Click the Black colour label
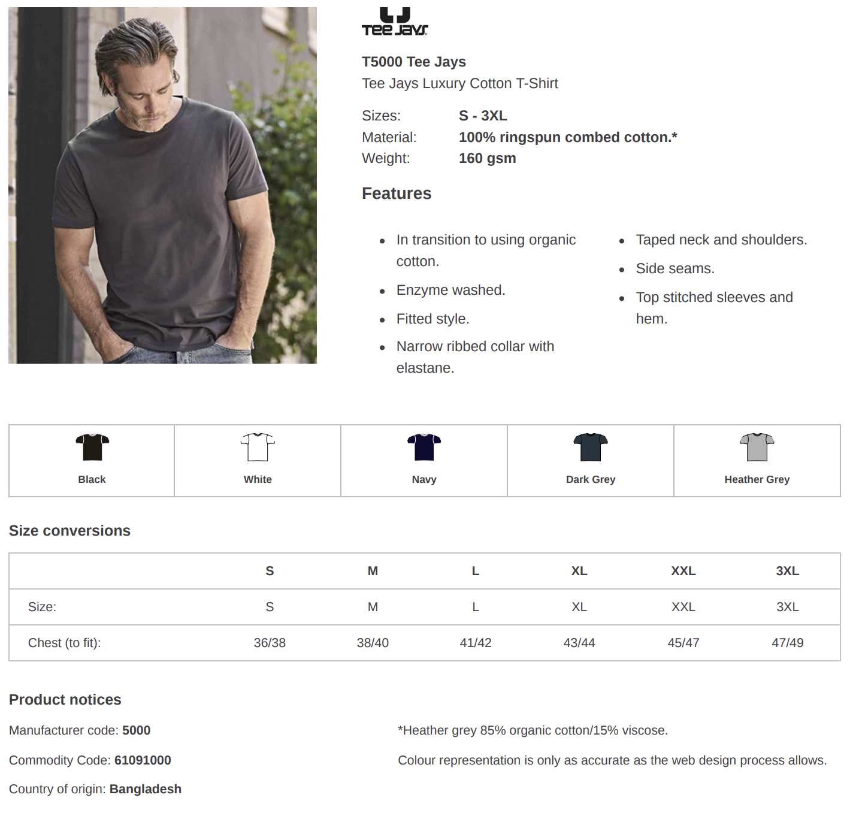Image resolution: width=859 pixels, height=822 pixels. click(92, 479)
